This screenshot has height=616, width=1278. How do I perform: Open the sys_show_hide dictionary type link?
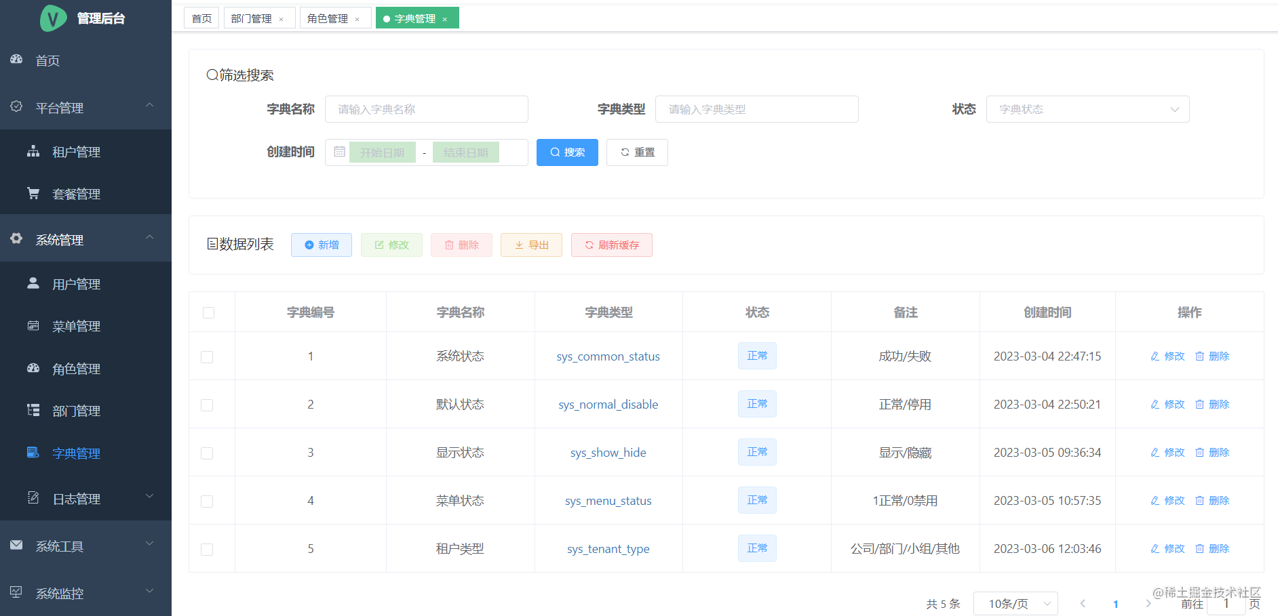coord(608,452)
